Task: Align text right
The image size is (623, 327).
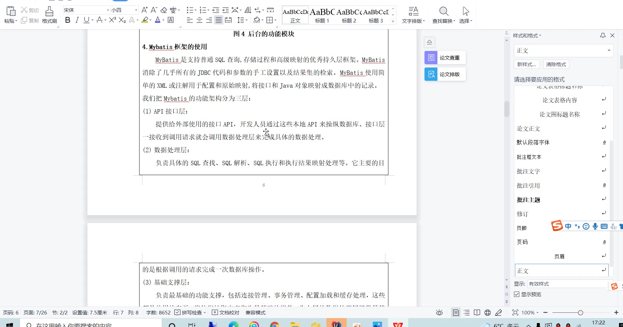Action: 209,20
